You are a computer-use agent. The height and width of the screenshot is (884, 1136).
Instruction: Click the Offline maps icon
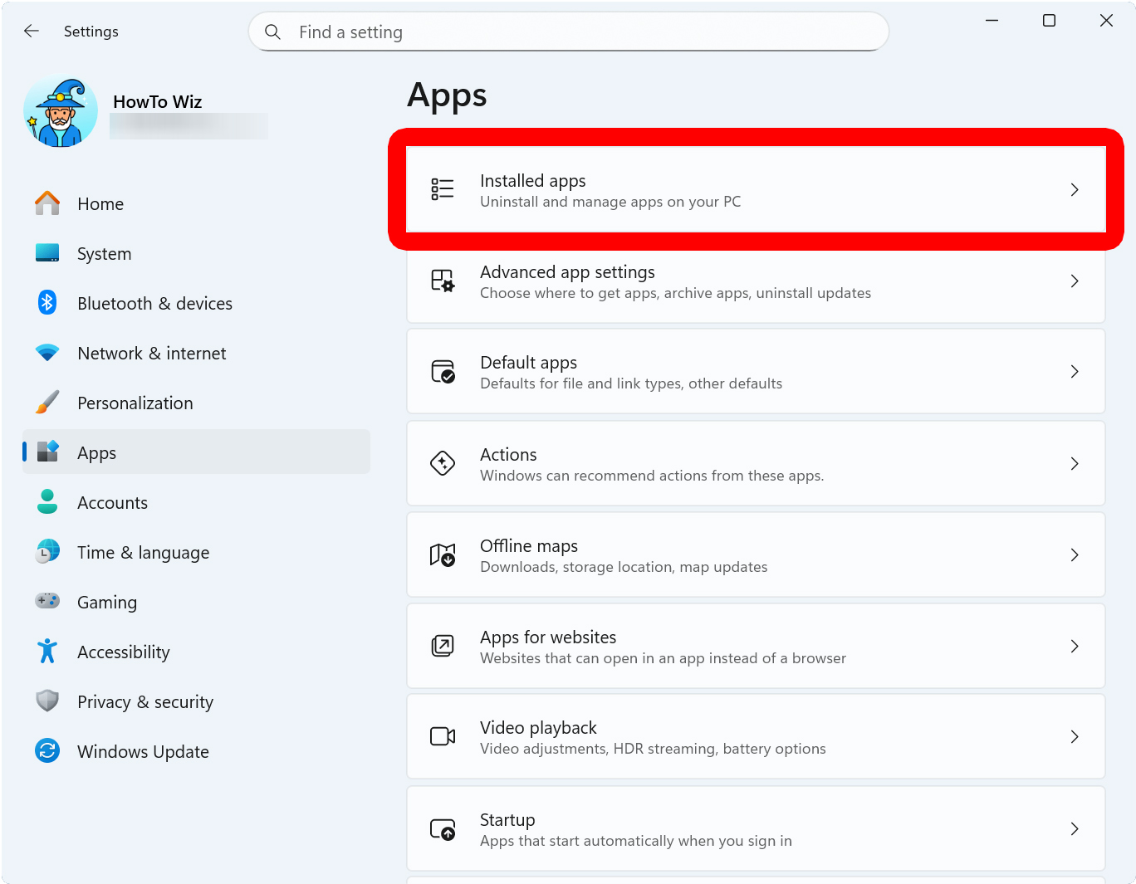pos(443,554)
